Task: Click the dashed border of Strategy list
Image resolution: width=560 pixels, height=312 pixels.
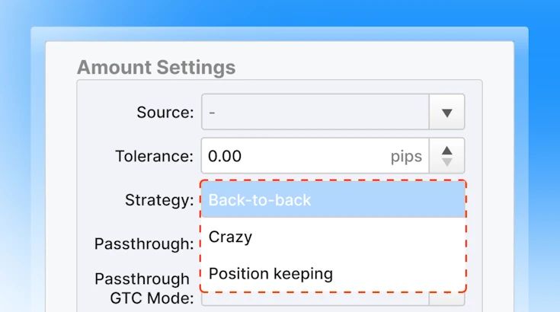Action: pyautogui.click(x=466, y=237)
